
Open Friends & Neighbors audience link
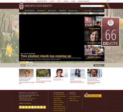coord(84,1)
